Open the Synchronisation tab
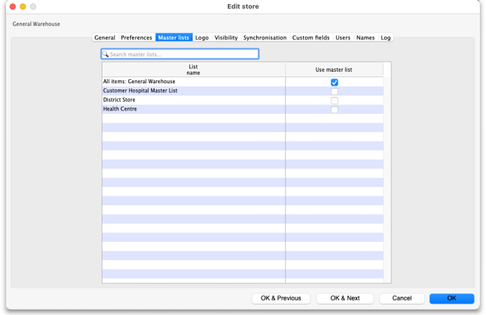This screenshot has width=486, height=315. click(265, 38)
